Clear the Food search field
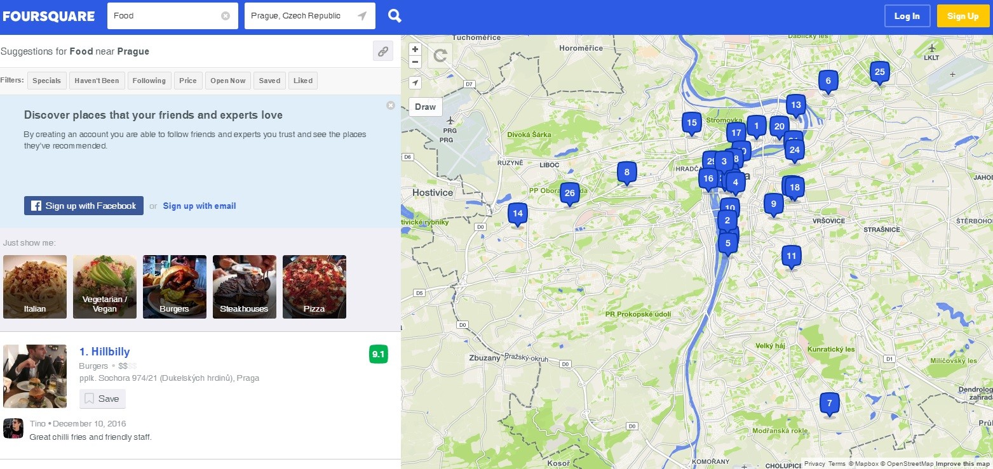 pos(226,16)
